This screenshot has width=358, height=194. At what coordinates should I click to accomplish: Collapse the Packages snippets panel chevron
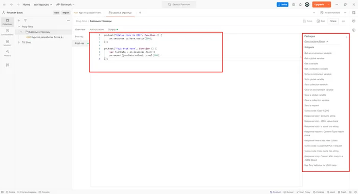346,37
